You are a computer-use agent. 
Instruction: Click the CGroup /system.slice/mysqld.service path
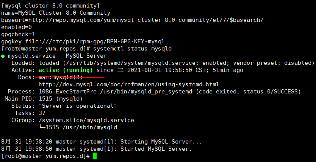86,120
